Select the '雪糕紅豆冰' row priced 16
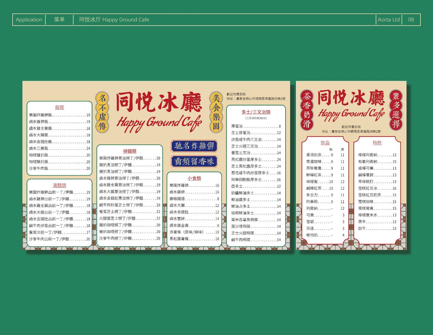 (x=377, y=188)
